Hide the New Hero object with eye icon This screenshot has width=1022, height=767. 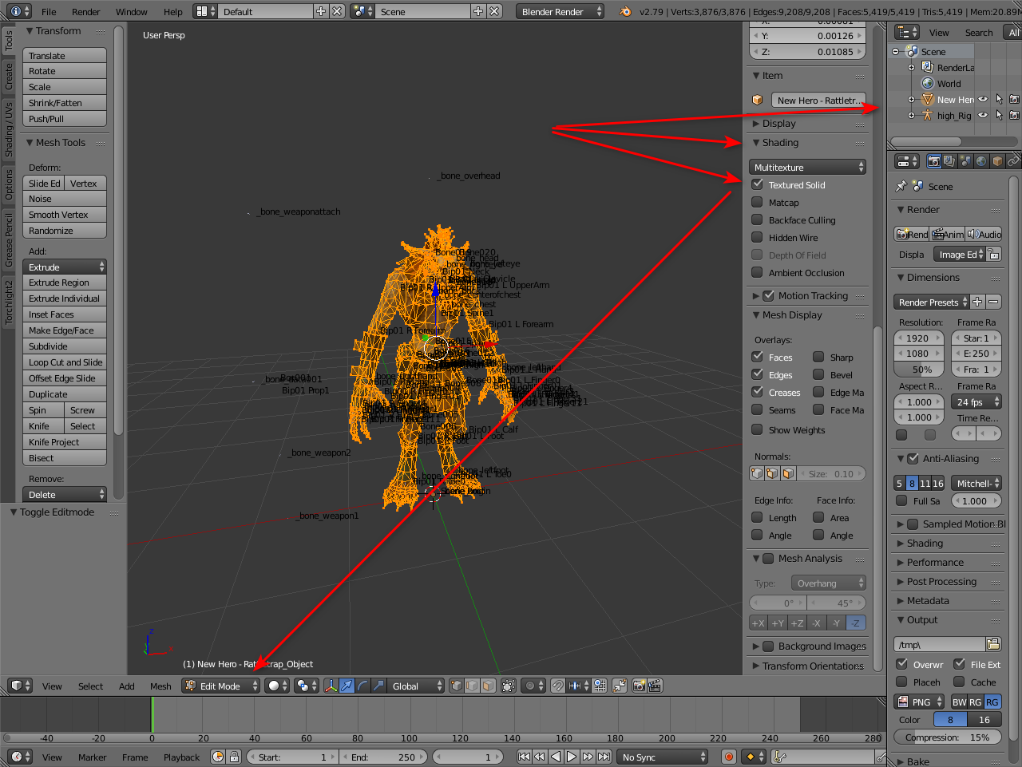pos(983,100)
